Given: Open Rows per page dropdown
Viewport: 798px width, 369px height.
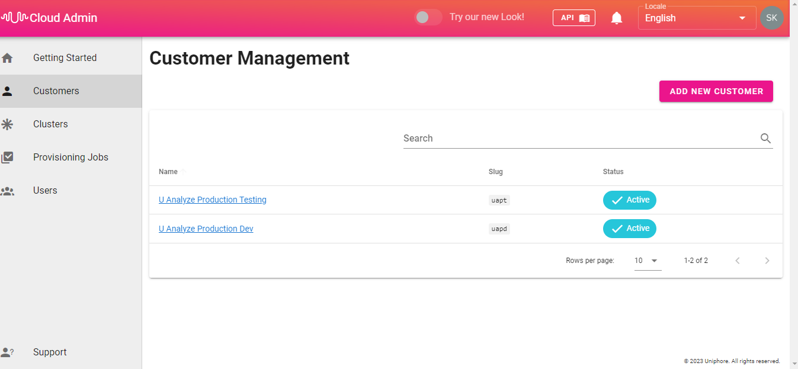Looking at the screenshot, I should [x=648, y=261].
